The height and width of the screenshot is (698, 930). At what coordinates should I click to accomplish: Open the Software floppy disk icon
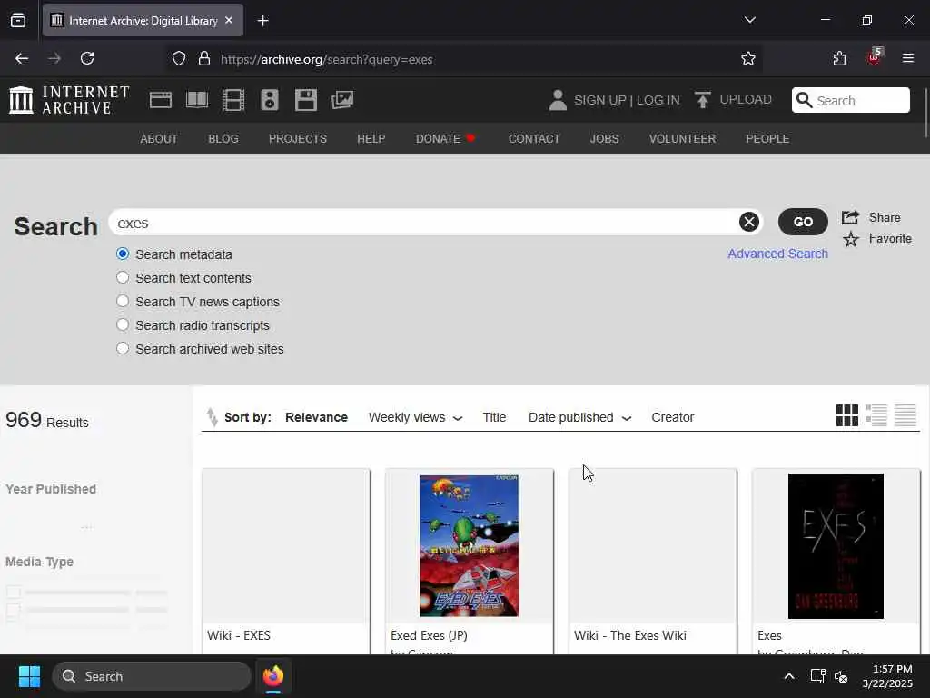[306, 100]
